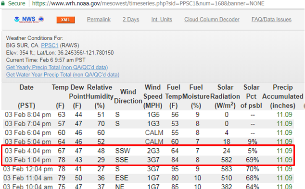305x189 pixels.
Task: Click CALM in the 6:04 pm row
Action: coord(154,133)
